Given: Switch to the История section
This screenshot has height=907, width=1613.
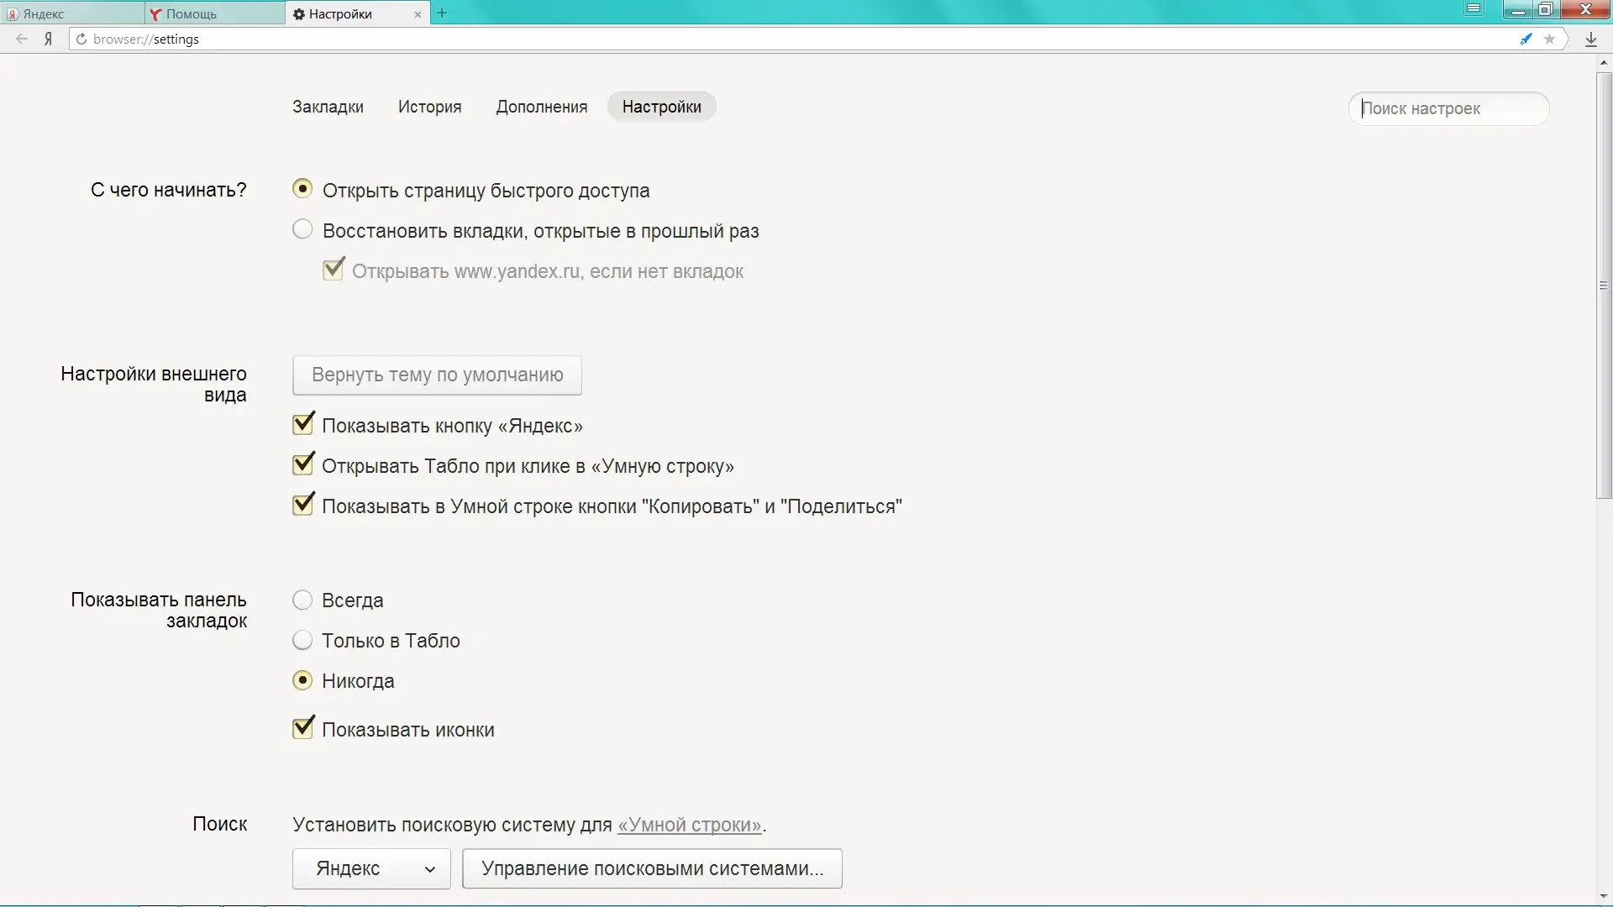Looking at the screenshot, I should point(429,107).
